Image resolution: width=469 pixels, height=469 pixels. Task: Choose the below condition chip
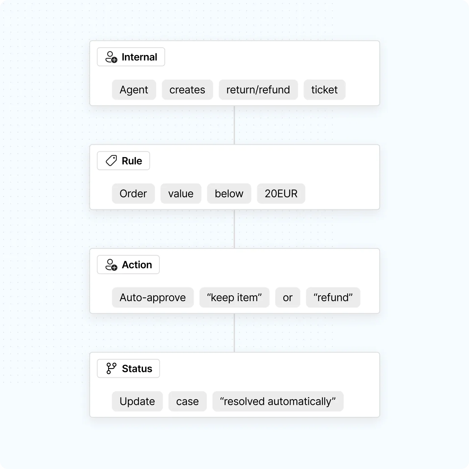click(229, 193)
